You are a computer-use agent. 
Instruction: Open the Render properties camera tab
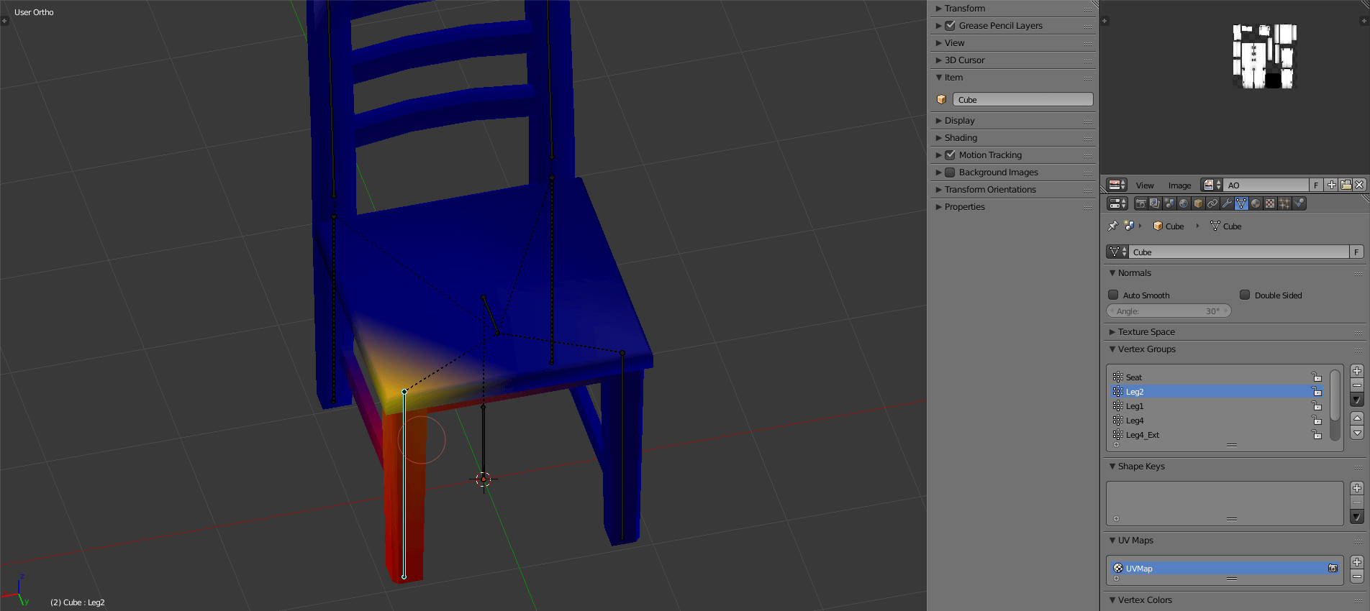click(x=1140, y=204)
